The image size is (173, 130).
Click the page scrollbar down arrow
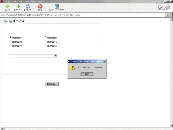click(171, 126)
